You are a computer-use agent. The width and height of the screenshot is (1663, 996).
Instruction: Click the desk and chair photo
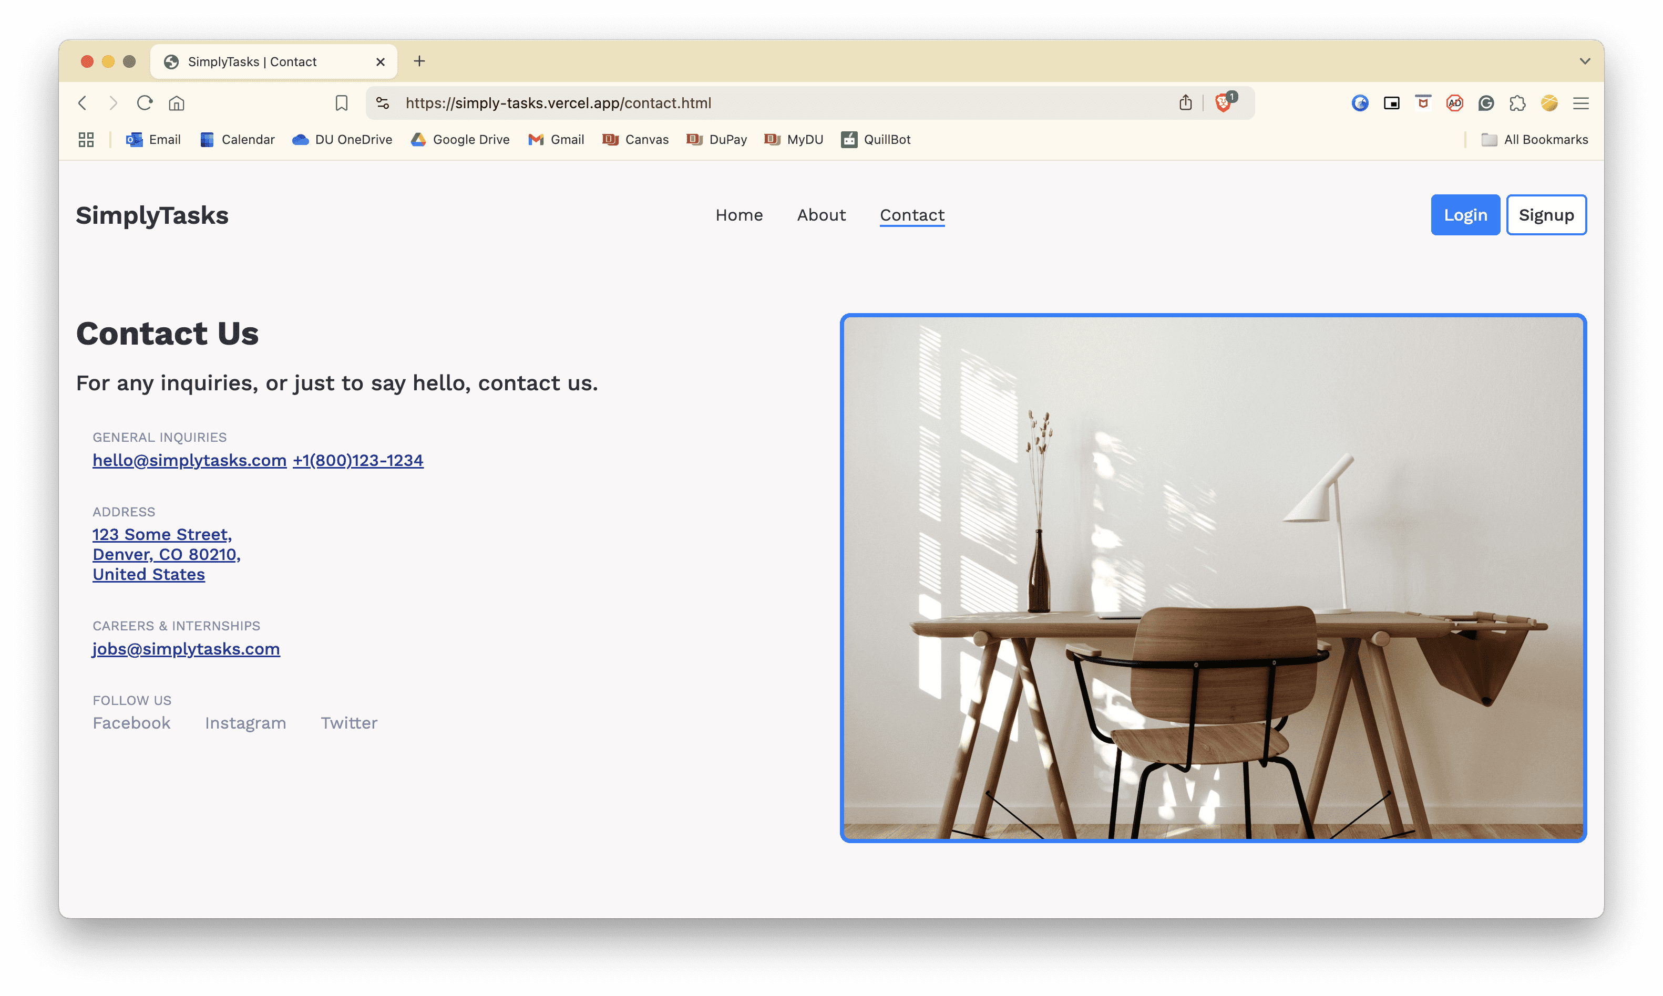(1213, 578)
